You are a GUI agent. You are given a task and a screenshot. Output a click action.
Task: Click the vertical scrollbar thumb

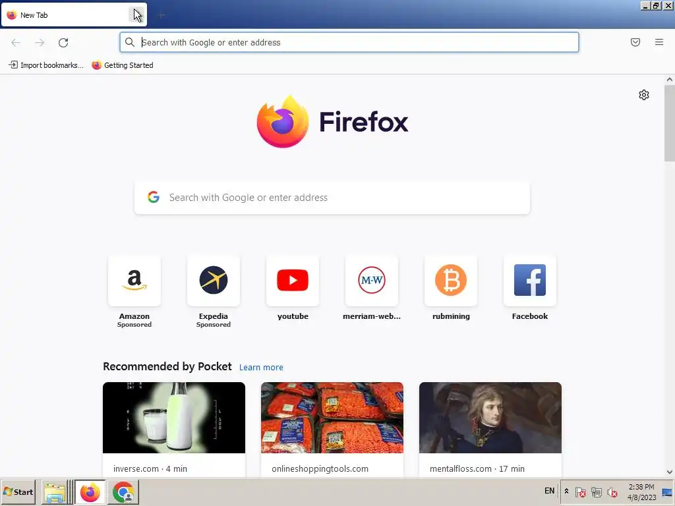pyautogui.click(x=670, y=123)
